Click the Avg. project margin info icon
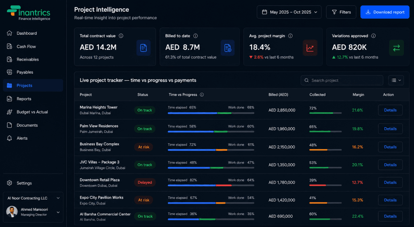This screenshot has height=227, width=414. tap(290, 36)
